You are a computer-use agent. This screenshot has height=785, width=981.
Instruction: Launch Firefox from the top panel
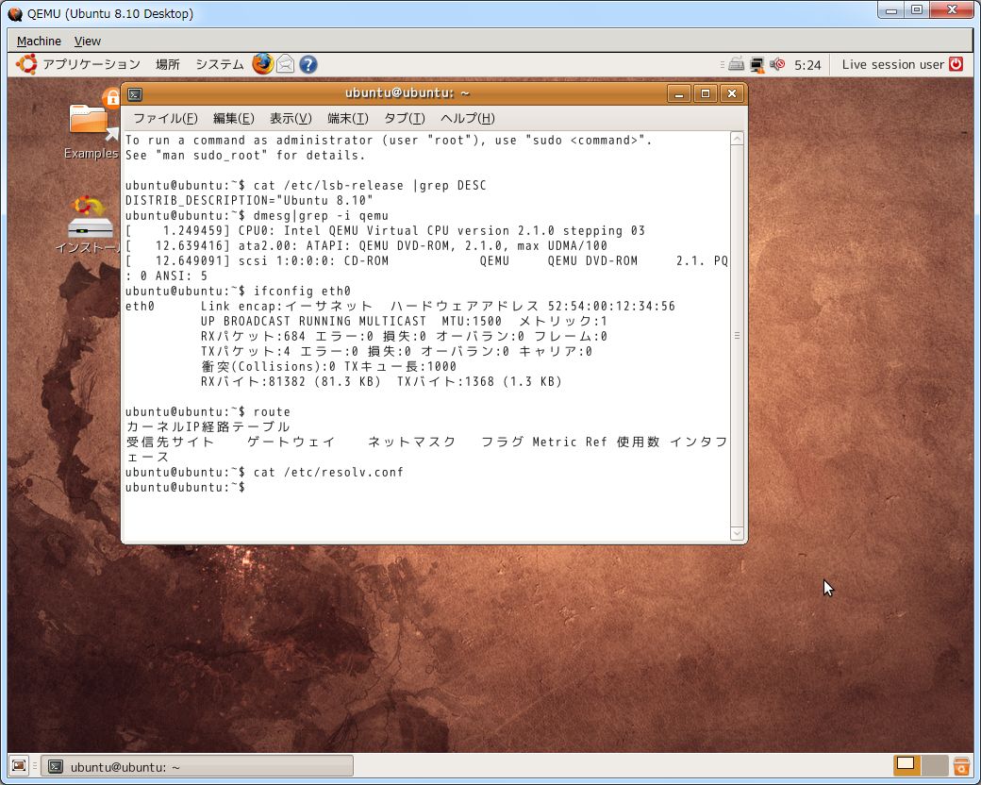point(263,64)
